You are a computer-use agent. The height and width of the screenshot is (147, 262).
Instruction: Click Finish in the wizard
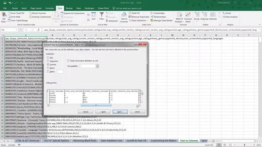tap(138, 111)
